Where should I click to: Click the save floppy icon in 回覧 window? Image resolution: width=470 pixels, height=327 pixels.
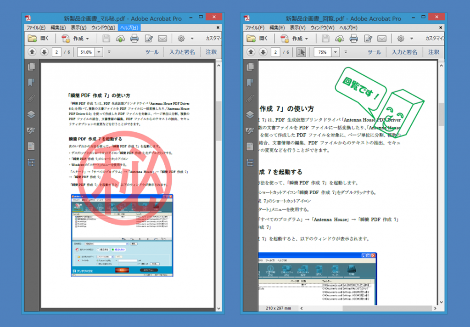pos(325,39)
